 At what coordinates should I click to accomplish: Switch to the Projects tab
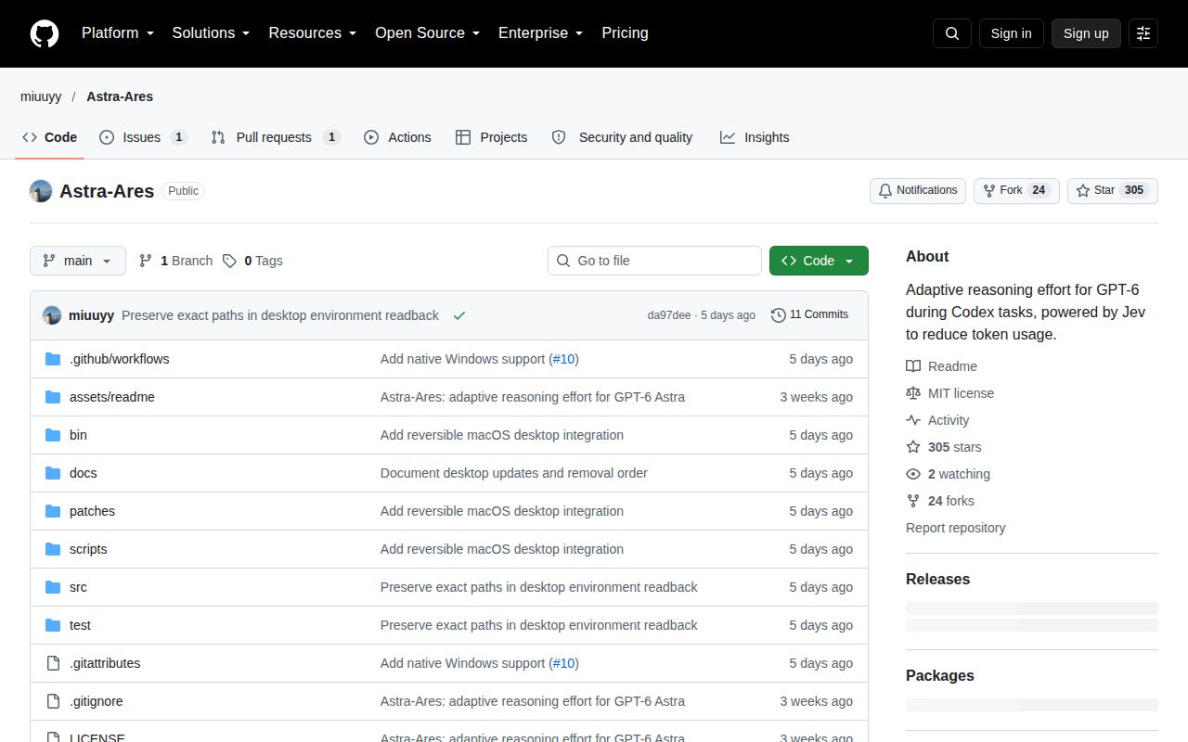[x=492, y=137]
